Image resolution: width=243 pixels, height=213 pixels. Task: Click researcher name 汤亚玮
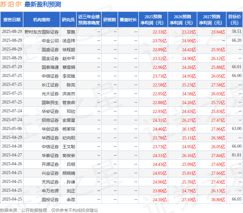pyautogui.click(x=69, y=41)
